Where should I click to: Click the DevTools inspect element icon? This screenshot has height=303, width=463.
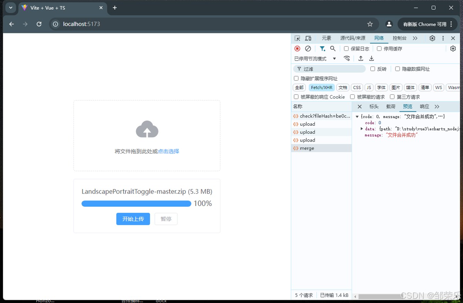click(x=297, y=38)
